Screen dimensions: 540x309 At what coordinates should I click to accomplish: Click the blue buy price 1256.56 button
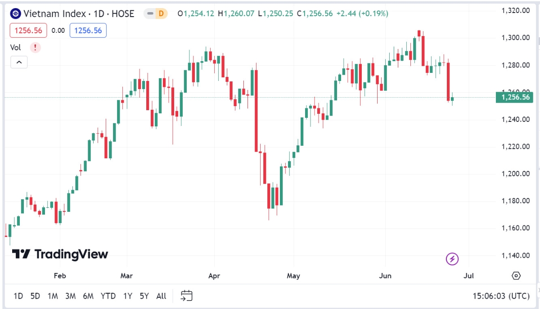click(x=88, y=31)
